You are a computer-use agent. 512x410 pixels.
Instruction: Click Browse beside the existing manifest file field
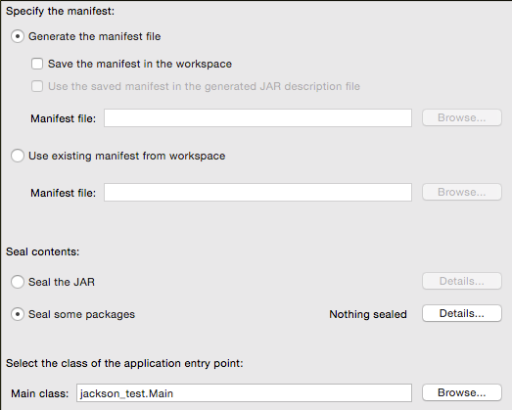coord(462,192)
